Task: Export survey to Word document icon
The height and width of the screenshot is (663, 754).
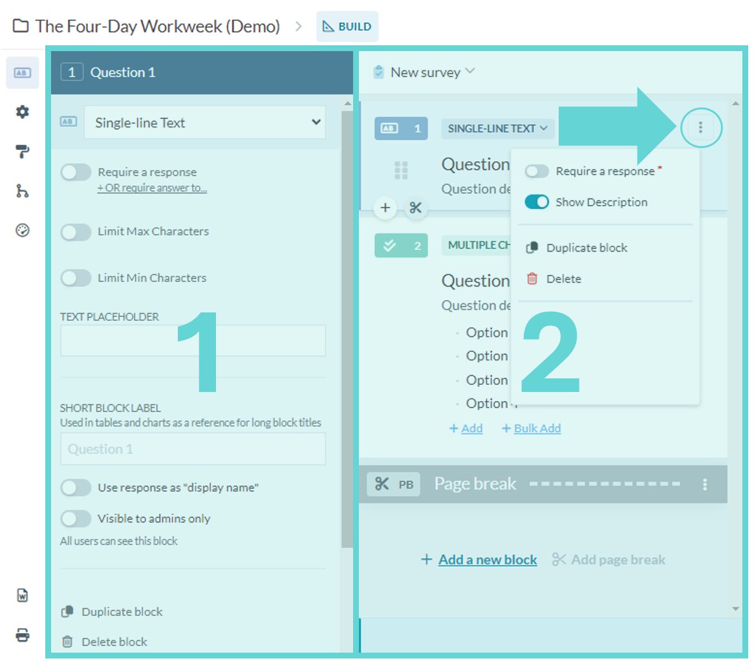Action: 22,596
